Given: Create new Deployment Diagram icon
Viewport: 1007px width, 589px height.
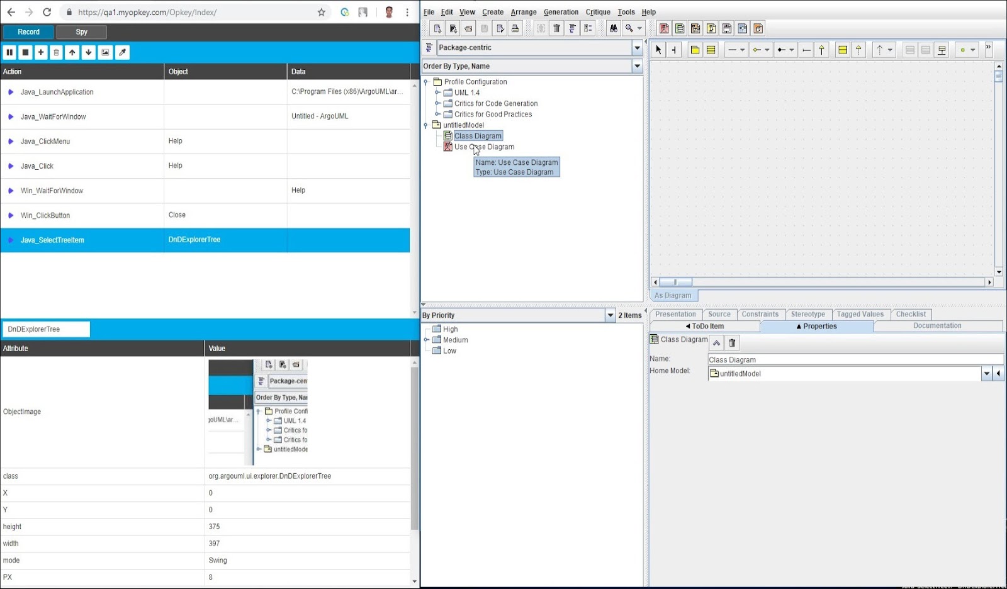Looking at the screenshot, I should (758, 28).
